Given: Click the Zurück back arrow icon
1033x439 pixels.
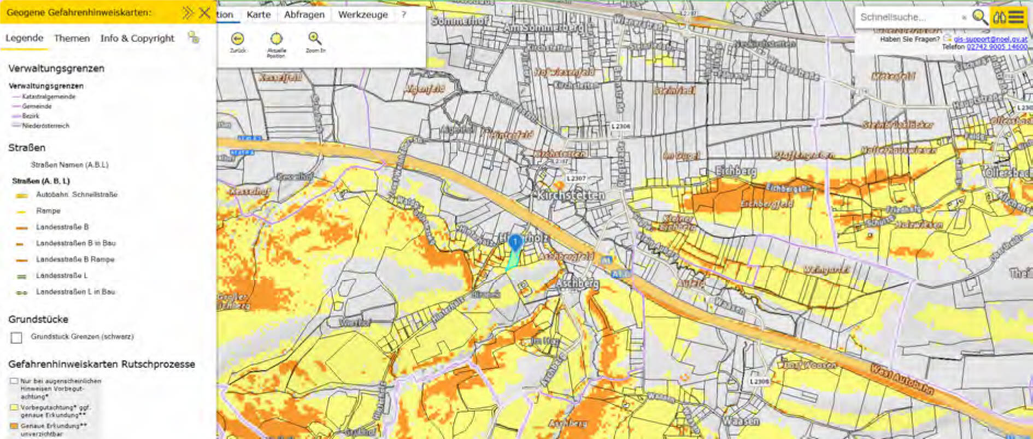Looking at the screenshot, I should coord(237,39).
